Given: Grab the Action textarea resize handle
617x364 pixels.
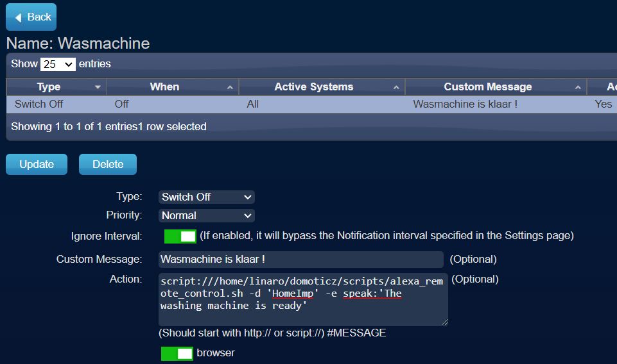Looking at the screenshot, I should [x=444, y=322].
